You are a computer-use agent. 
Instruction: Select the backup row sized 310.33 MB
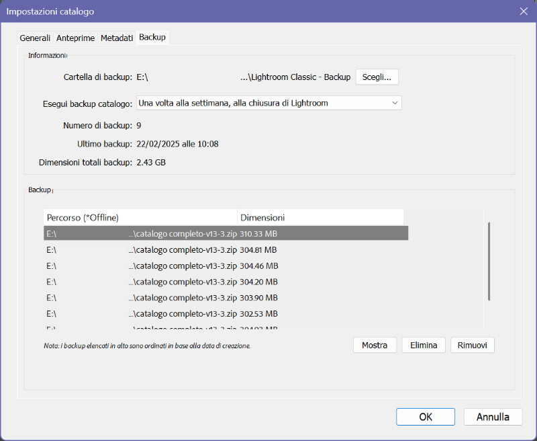pyautogui.click(x=226, y=233)
